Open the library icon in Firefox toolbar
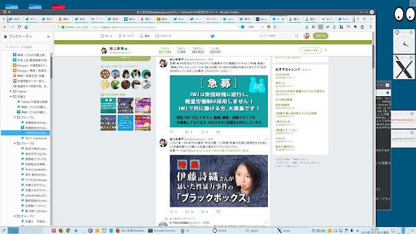The height and width of the screenshot is (234, 416). (313, 27)
